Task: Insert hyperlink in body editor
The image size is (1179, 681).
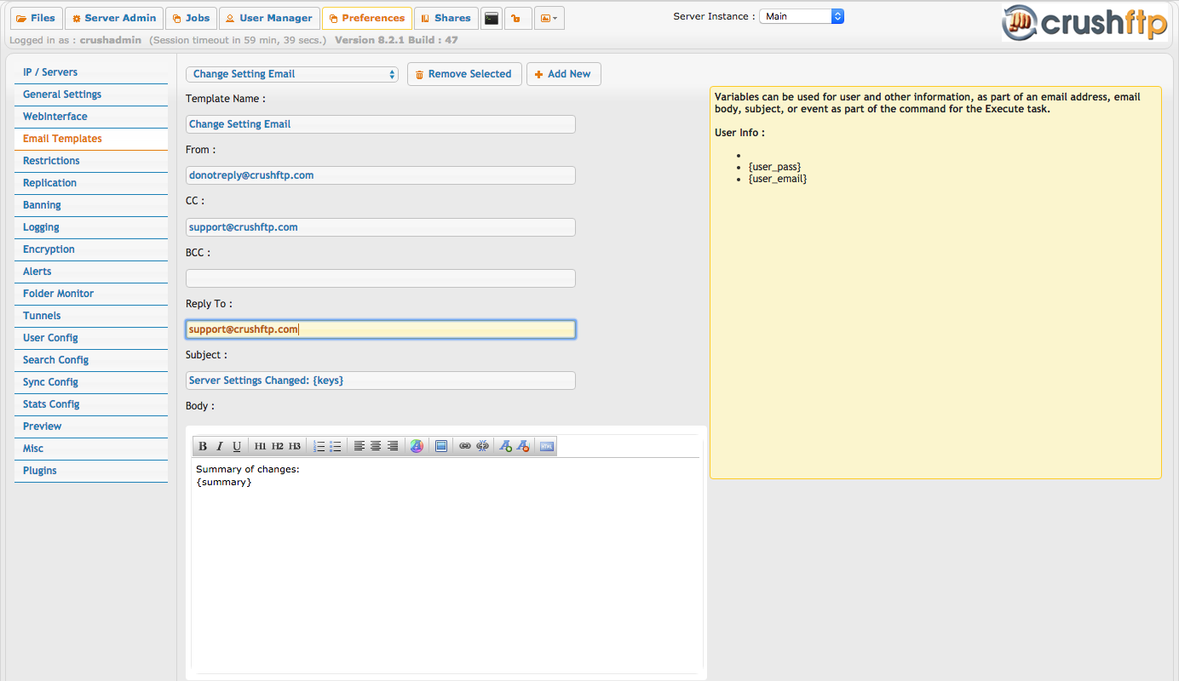Action: 465,446
